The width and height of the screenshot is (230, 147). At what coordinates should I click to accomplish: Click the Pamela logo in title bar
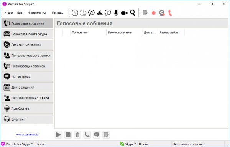tap(4, 4)
